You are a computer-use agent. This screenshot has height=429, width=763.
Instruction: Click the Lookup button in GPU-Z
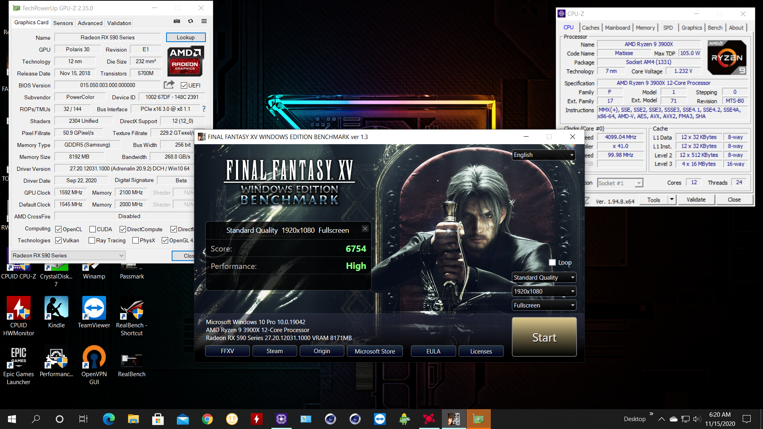tap(186, 37)
